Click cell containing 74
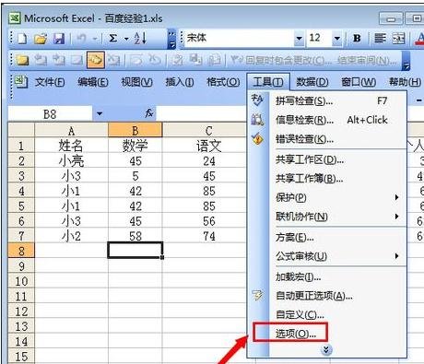The height and width of the screenshot is (364, 424). [x=205, y=236]
